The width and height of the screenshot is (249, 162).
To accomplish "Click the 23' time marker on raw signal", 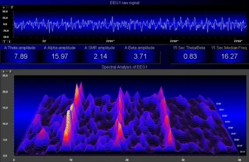I will point(44,41).
